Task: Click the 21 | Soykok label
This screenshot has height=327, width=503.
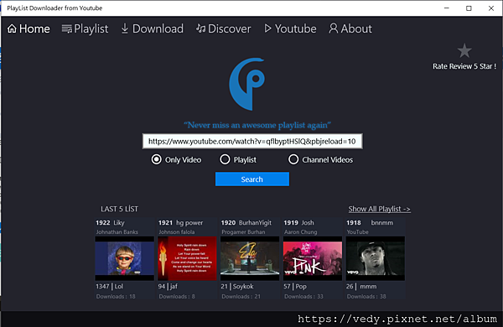Action: [237, 286]
